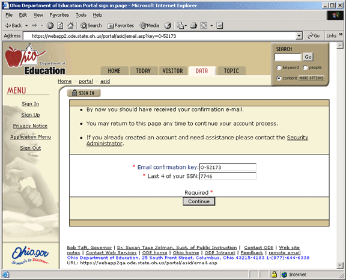
Task: Click the Refresh page icon
Action: coord(60,26)
